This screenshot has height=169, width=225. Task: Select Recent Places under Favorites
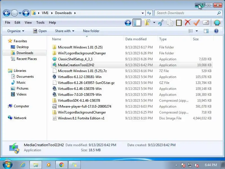pyautogui.click(x=27, y=59)
